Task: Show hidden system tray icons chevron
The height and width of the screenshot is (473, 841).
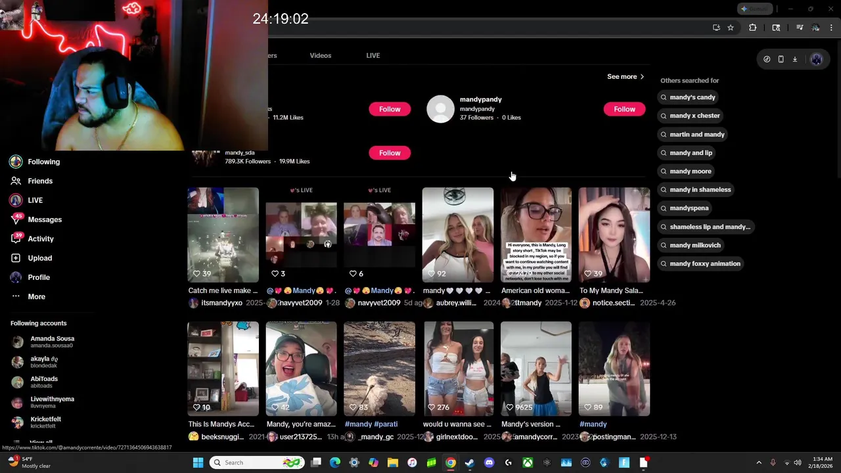Action: (x=759, y=462)
